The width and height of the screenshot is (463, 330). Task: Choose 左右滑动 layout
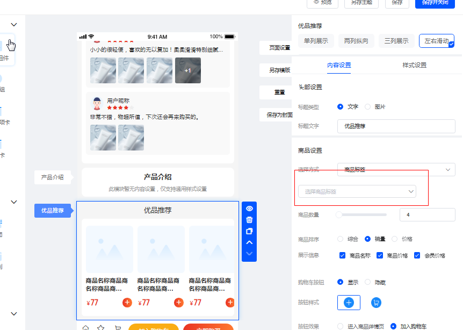tap(437, 41)
